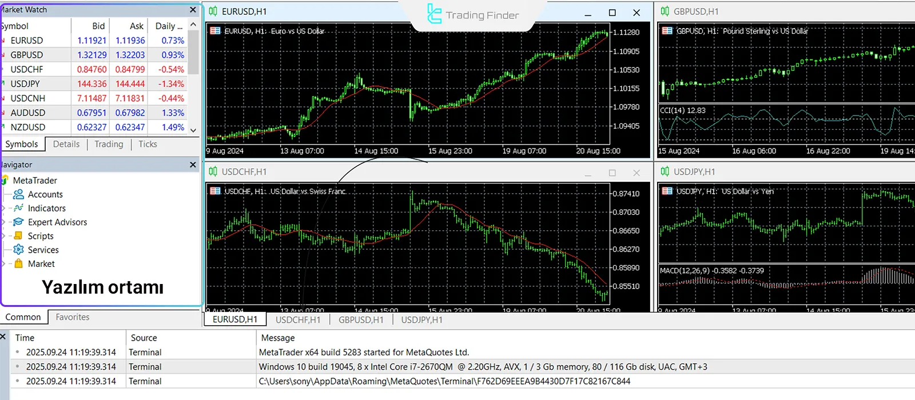Screen dimensions: 915x400
Task: Close the Navigator panel
Action: pyautogui.click(x=193, y=165)
